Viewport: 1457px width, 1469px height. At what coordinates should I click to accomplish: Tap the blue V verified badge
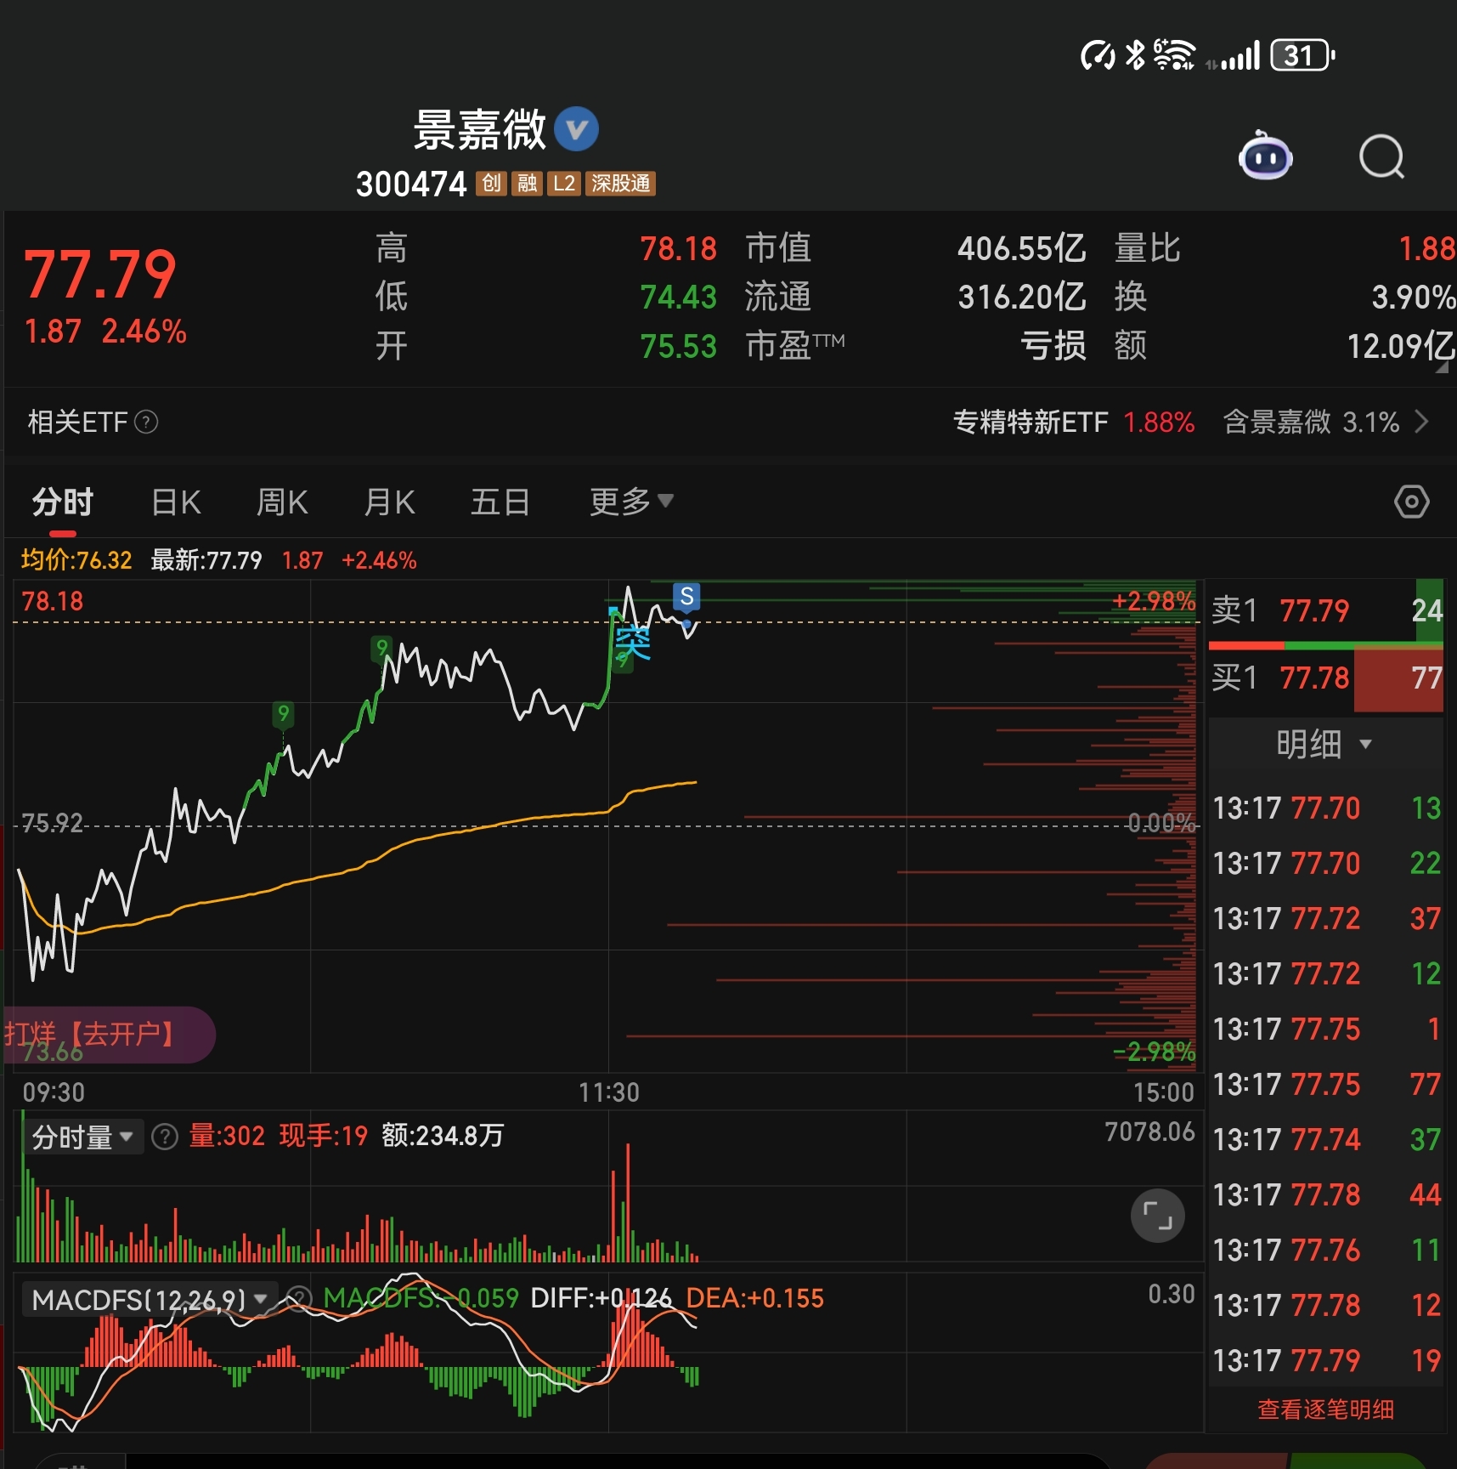pyautogui.click(x=576, y=129)
